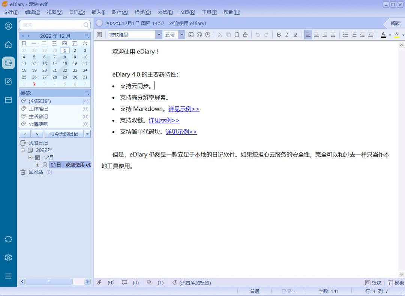Click 写今天的日记 button
This screenshot has height=296, width=405.
64,134
